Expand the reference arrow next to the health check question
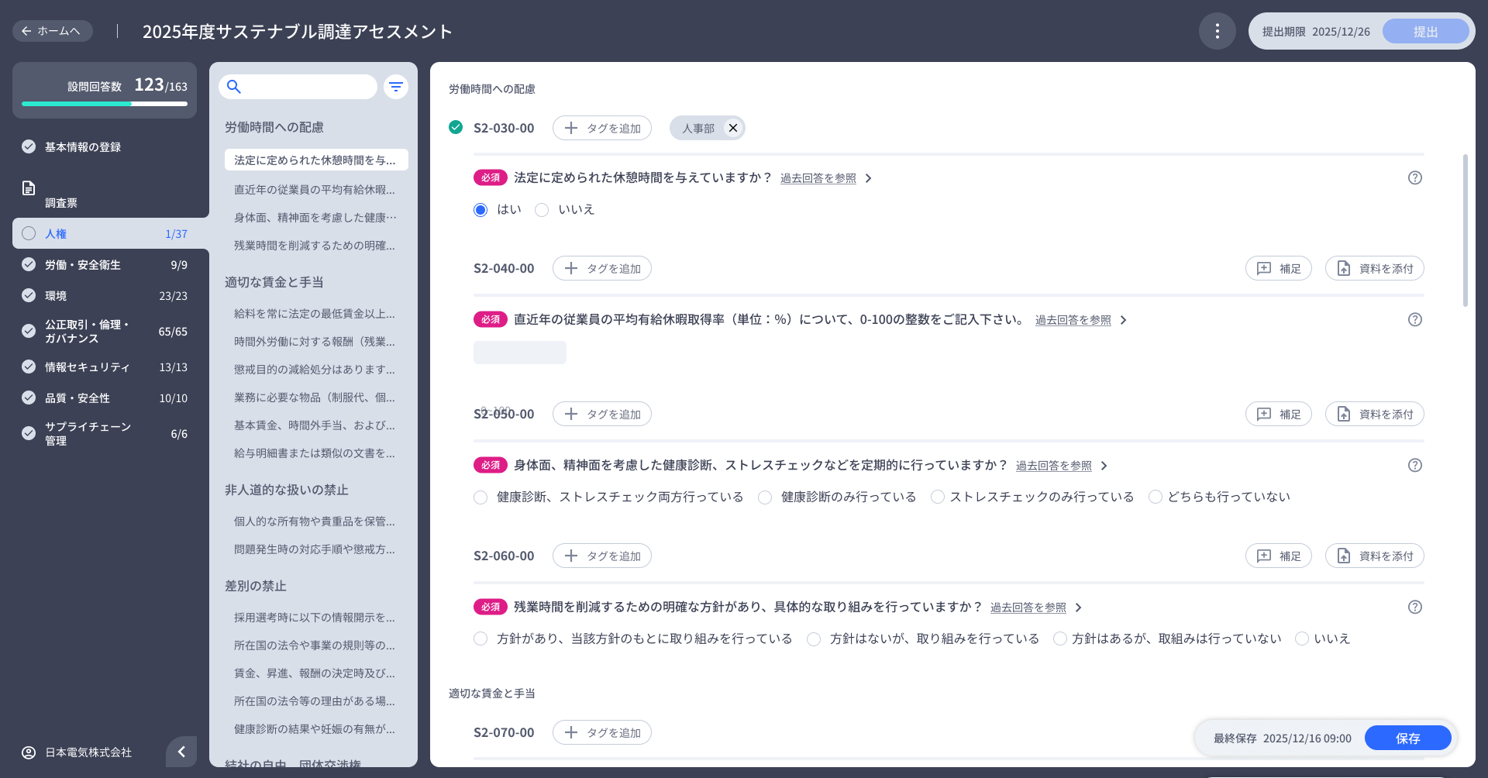Viewport: 1488px width, 778px height. (x=1104, y=466)
